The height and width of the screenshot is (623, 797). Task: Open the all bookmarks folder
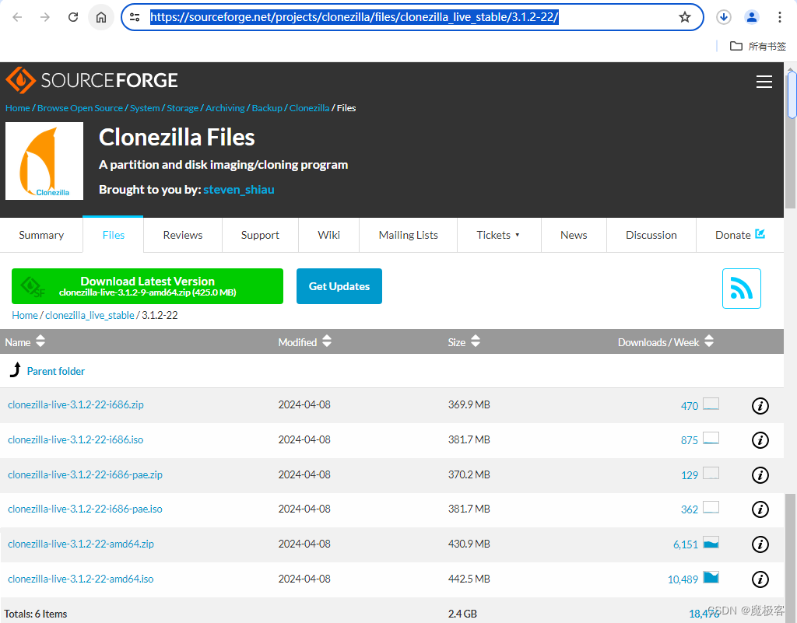[x=758, y=46]
